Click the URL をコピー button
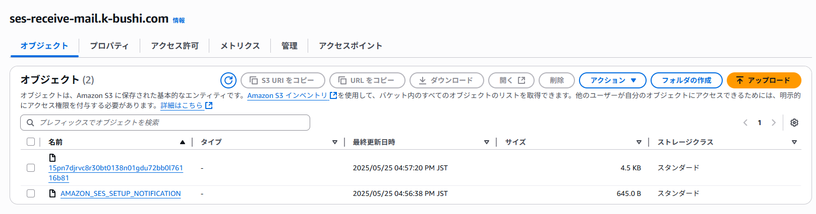This screenshot has width=816, height=214. [x=367, y=80]
